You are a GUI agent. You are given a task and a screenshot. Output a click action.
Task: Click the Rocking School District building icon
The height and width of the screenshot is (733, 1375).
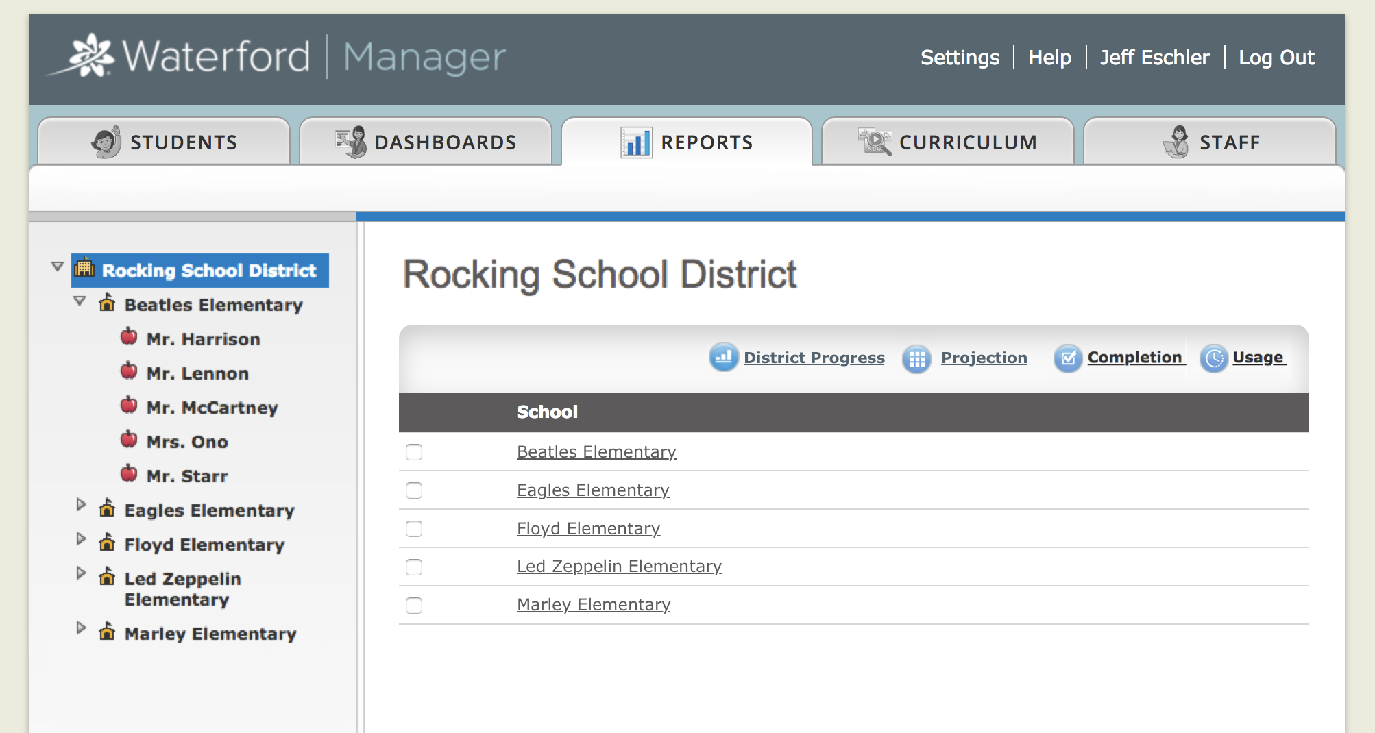[x=84, y=267]
